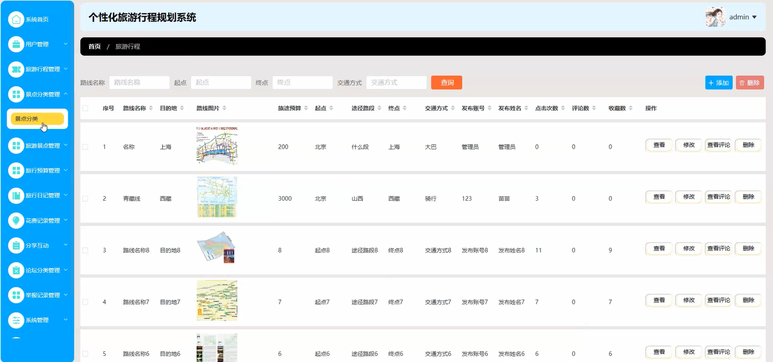Open the route map thumbnail for 青藏线

[x=217, y=197]
